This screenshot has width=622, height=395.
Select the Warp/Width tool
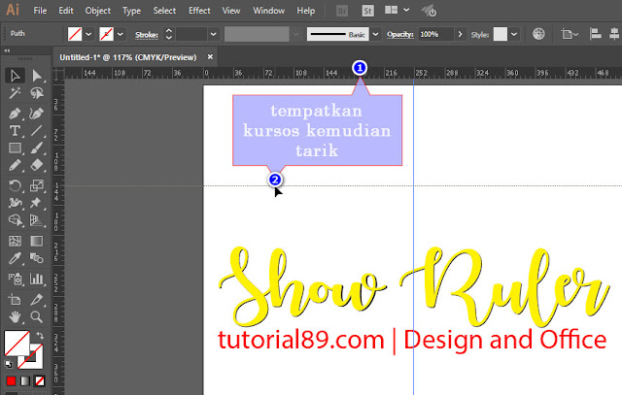(x=16, y=203)
